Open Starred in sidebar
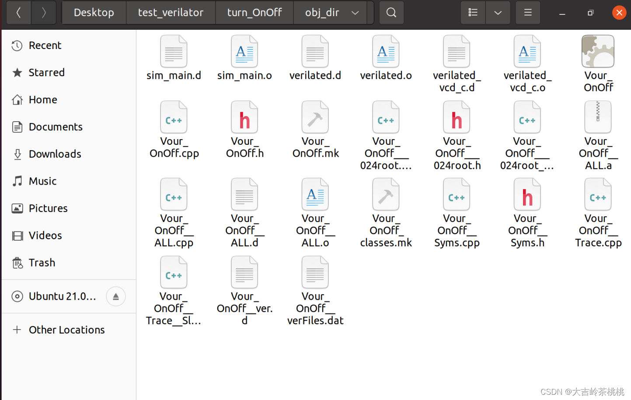The width and height of the screenshot is (631, 400). (x=69, y=73)
